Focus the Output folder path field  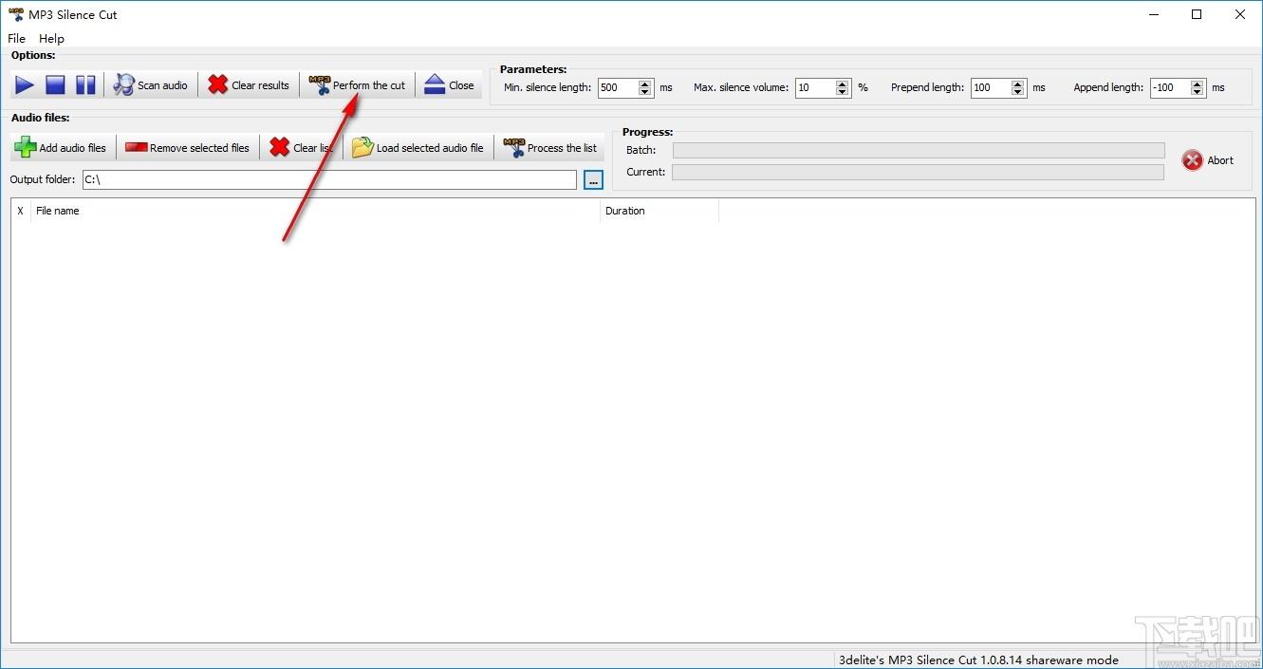[x=329, y=179]
